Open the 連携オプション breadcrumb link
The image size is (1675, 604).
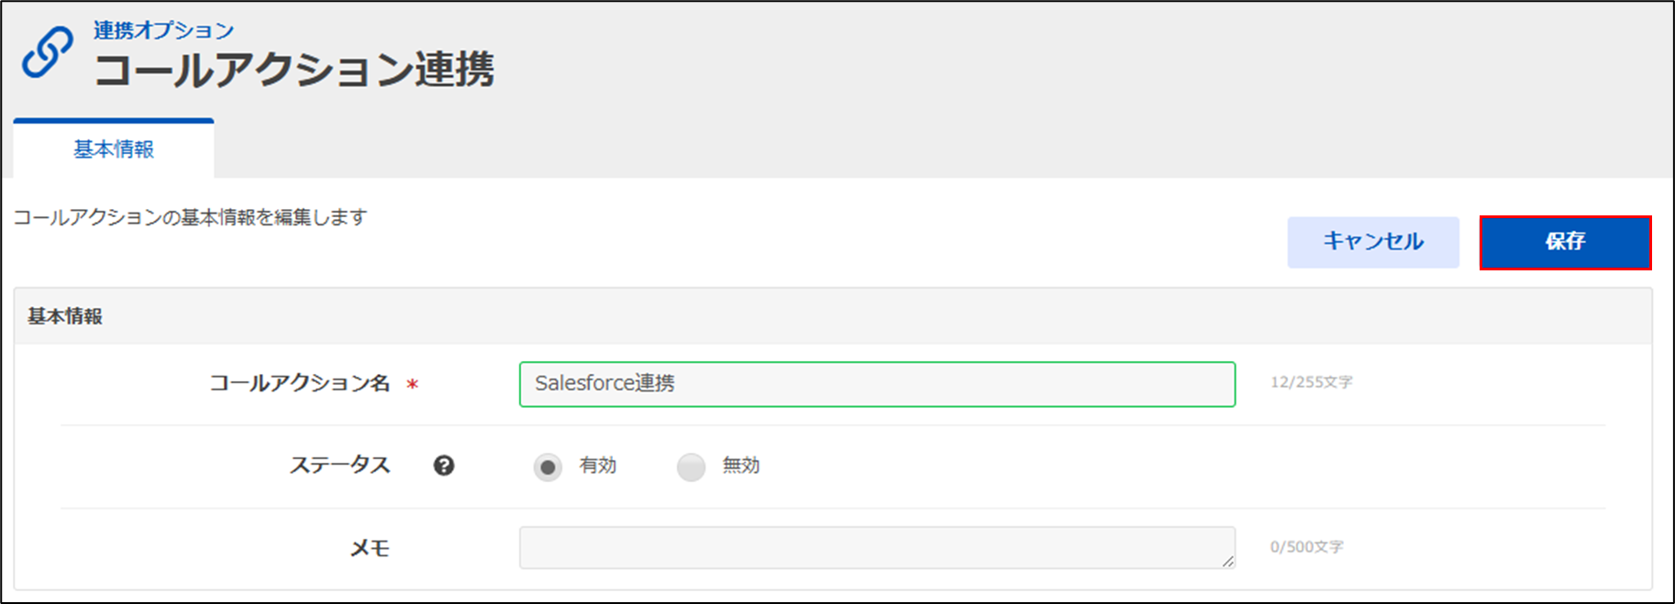(163, 30)
